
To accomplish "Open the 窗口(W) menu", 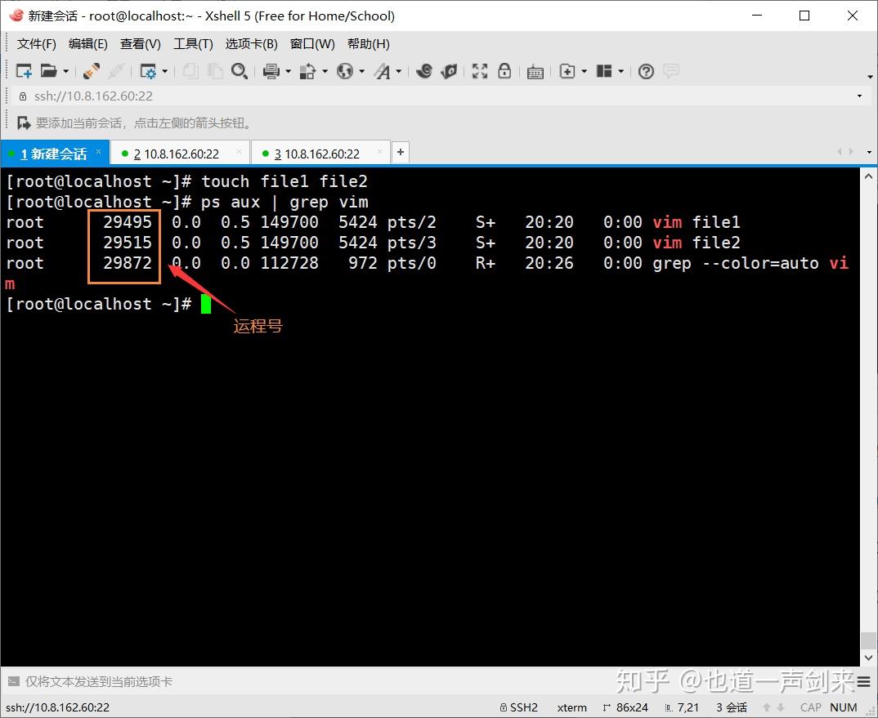I will [312, 44].
